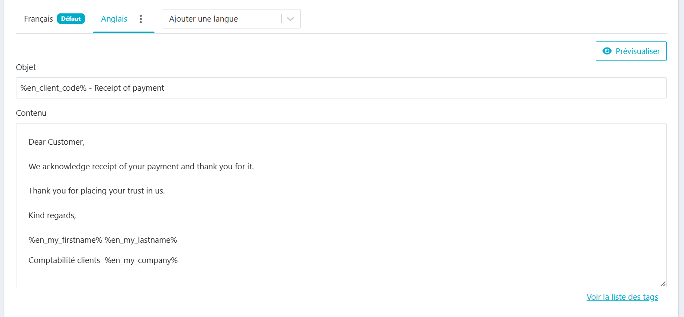Click the Objet label

(26, 67)
